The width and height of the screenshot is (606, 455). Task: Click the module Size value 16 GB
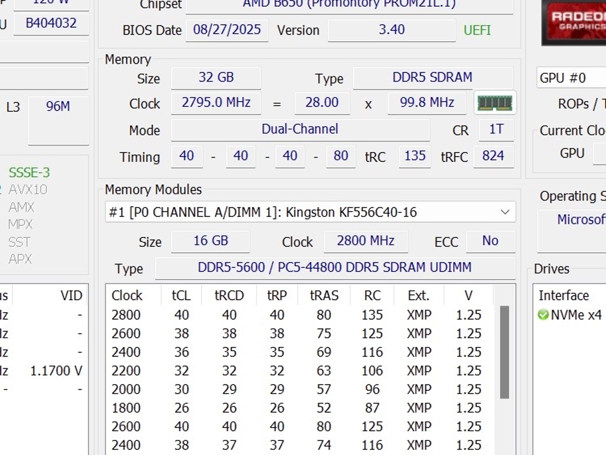click(210, 241)
